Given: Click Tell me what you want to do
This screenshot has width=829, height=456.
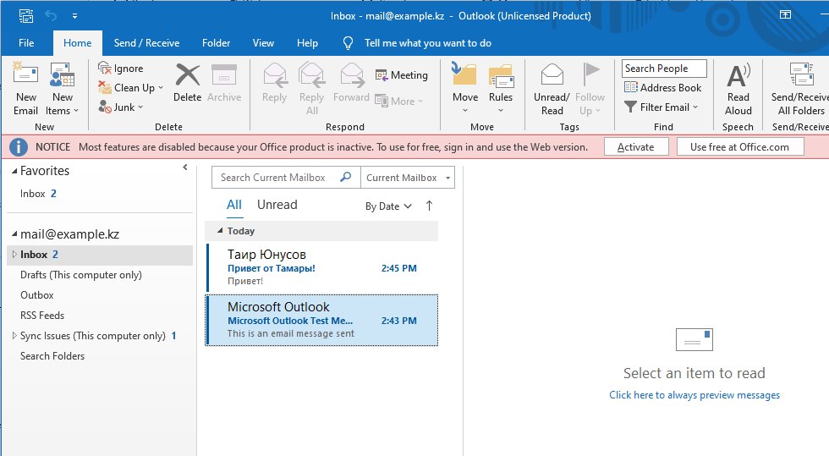Looking at the screenshot, I should pyautogui.click(x=427, y=43).
